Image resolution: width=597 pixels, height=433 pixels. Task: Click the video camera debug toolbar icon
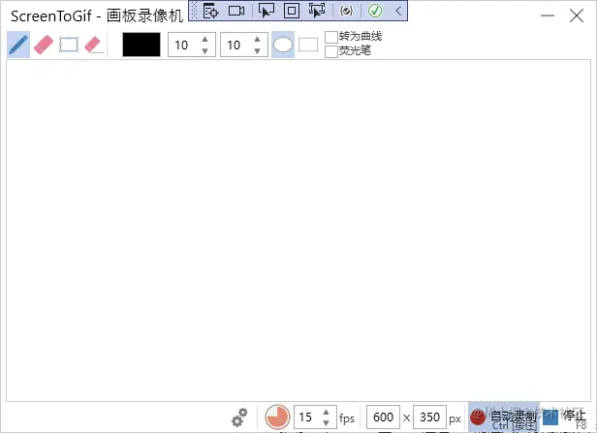[236, 11]
